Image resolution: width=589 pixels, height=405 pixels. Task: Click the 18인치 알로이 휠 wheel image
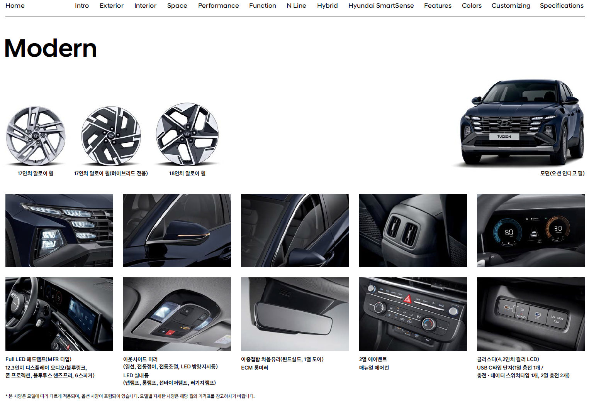coord(187,135)
